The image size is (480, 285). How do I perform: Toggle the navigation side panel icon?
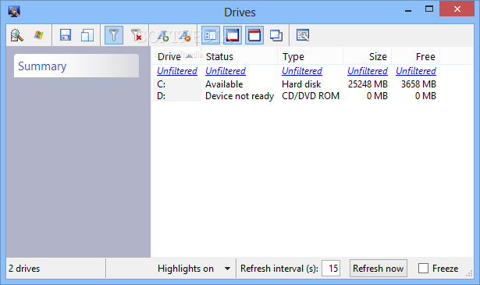pyautogui.click(x=211, y=35)
